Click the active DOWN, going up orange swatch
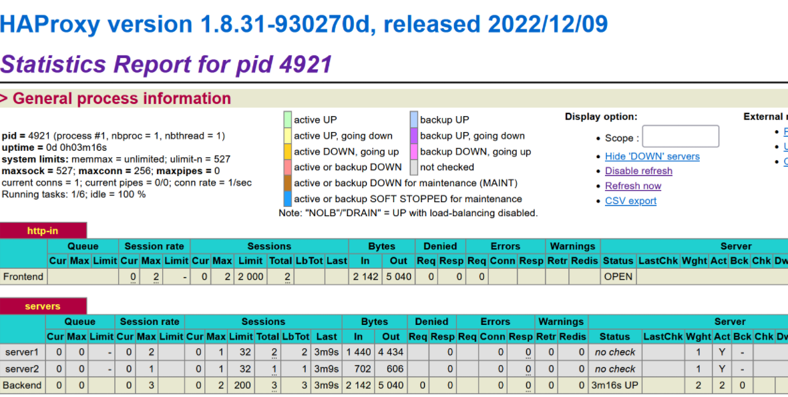This screenshot has width=788, height=397. point(287,151)
